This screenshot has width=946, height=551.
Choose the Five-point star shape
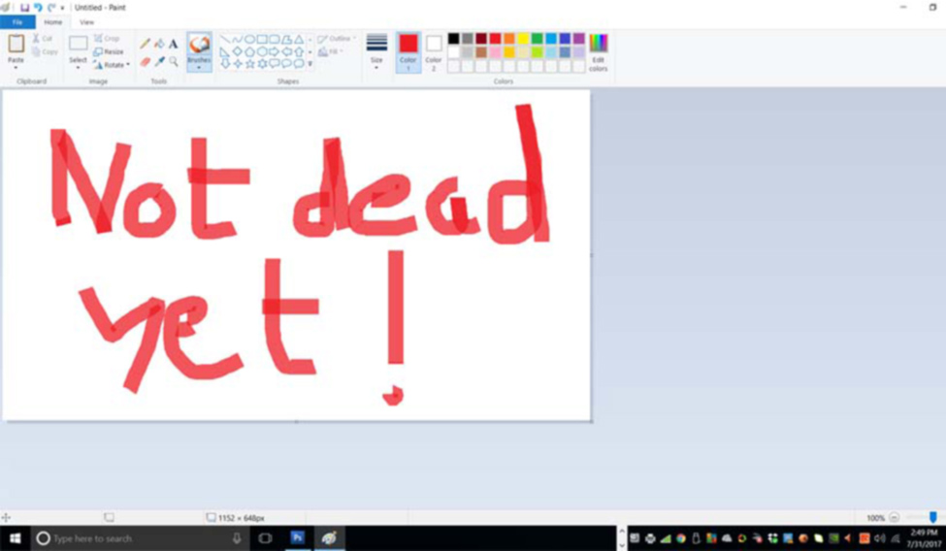point(249,63)
